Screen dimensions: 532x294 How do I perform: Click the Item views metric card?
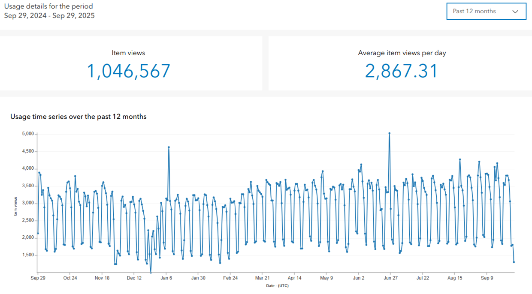pos(128,63)
